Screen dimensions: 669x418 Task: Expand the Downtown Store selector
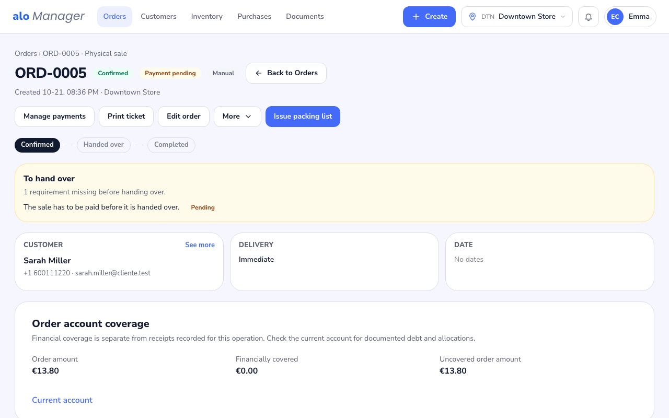click(x=517, y=17)
